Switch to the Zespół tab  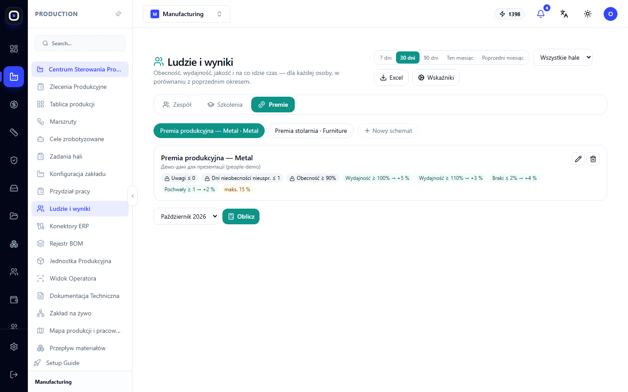pyautogui.click(x=177, y=105)
